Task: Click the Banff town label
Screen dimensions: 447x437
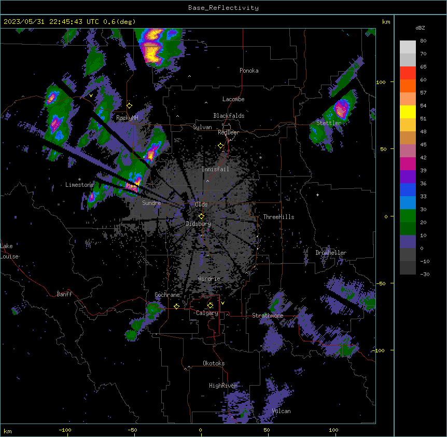Action: [64, 294]
